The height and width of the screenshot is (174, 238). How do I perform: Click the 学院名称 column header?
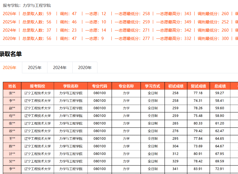click(x=71, y=86)
